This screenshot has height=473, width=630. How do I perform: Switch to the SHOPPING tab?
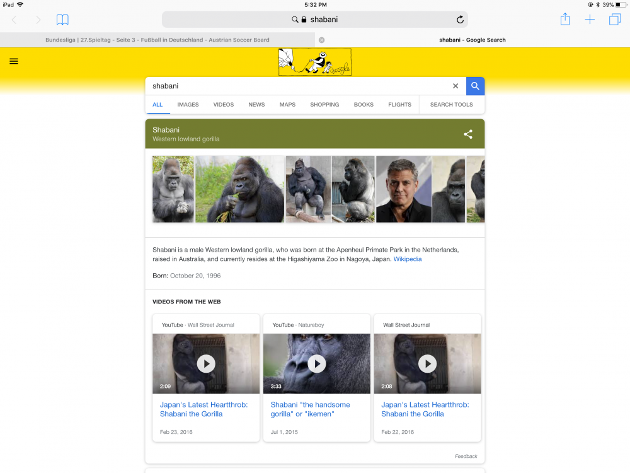[324, 105]
